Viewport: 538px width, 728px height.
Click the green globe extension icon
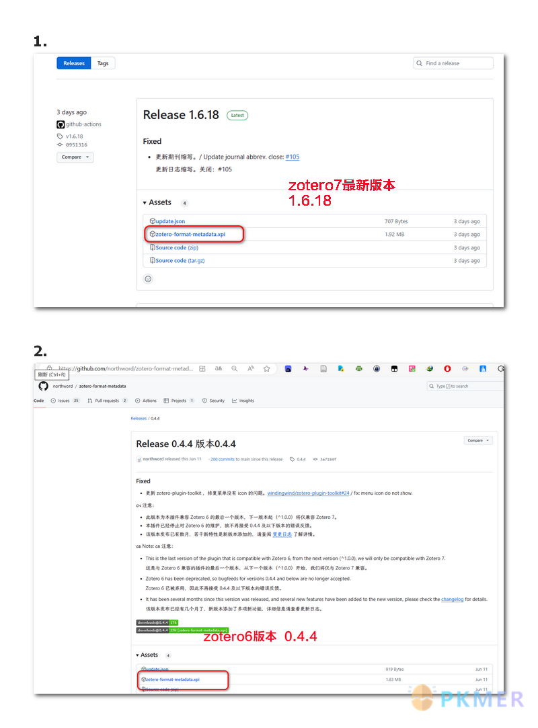(430, 368)
